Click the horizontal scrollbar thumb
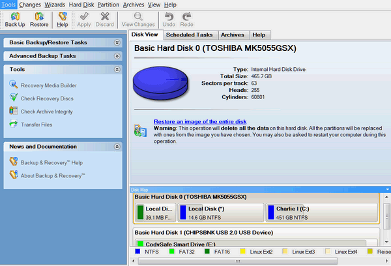 [x=238, y=261]
